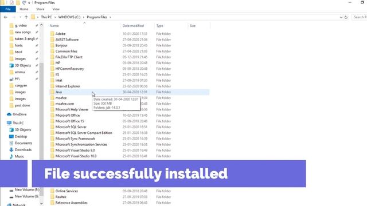Open html folder in navigation pane

point(18,52)
